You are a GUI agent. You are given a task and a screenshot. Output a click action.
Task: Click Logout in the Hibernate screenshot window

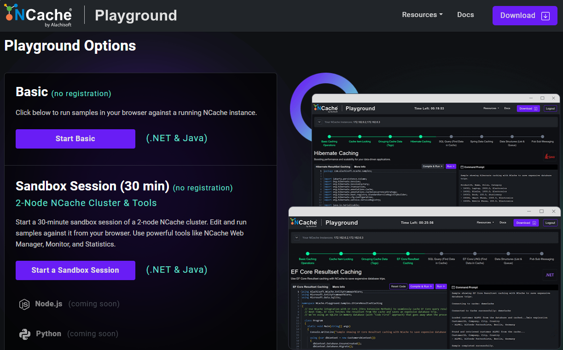(x=550, y=109)
